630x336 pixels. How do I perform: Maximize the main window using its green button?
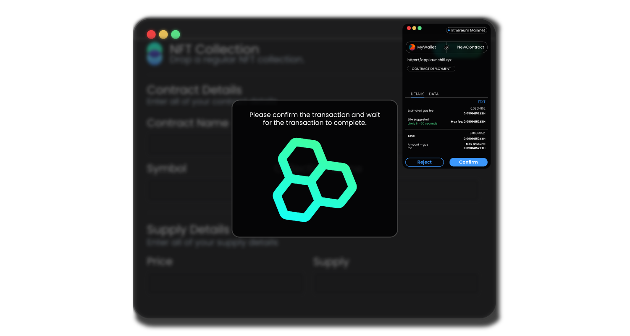coord(176,34)
